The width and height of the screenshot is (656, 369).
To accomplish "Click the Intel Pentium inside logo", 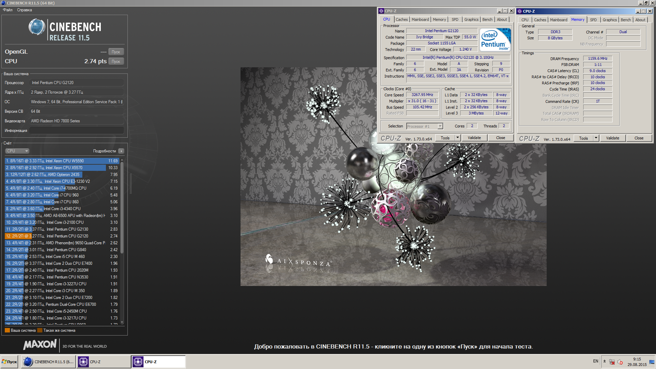I will [495, 40].
